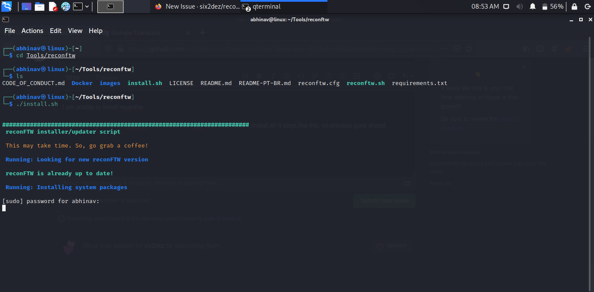Open the terminal Actions menu
594x292 pixels.
click(33, 31)
